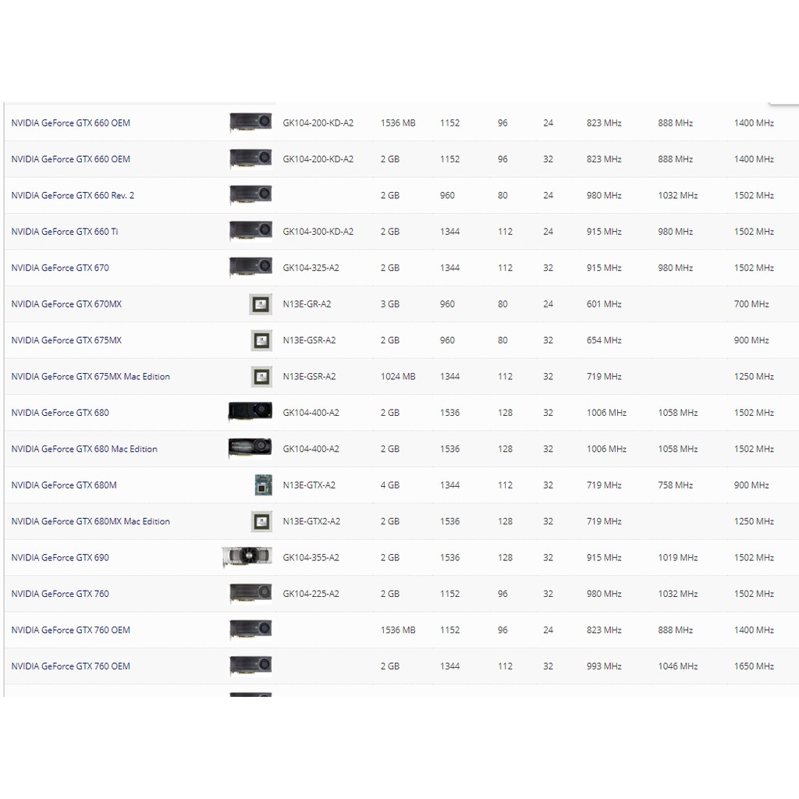Open the GTX 760 OEM link with 1344 shaders
This screenshot has width=799, height=799.
pos(71,666)
